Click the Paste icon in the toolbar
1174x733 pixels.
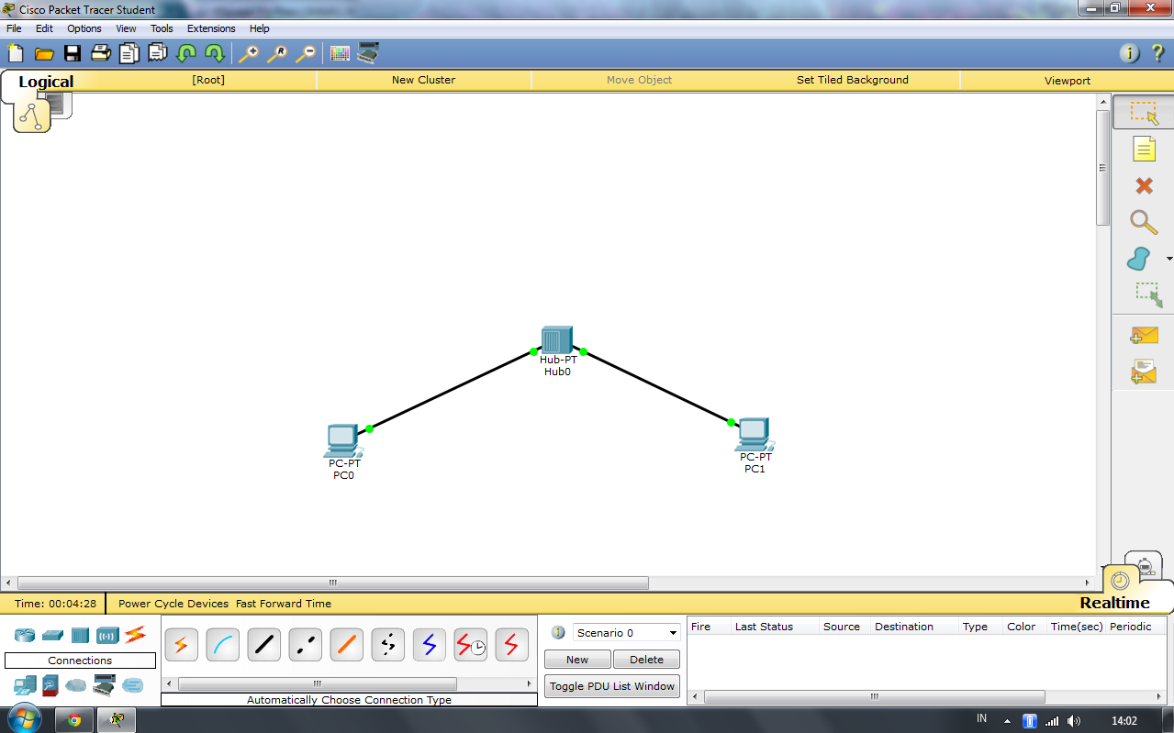[x=158, y=53]
